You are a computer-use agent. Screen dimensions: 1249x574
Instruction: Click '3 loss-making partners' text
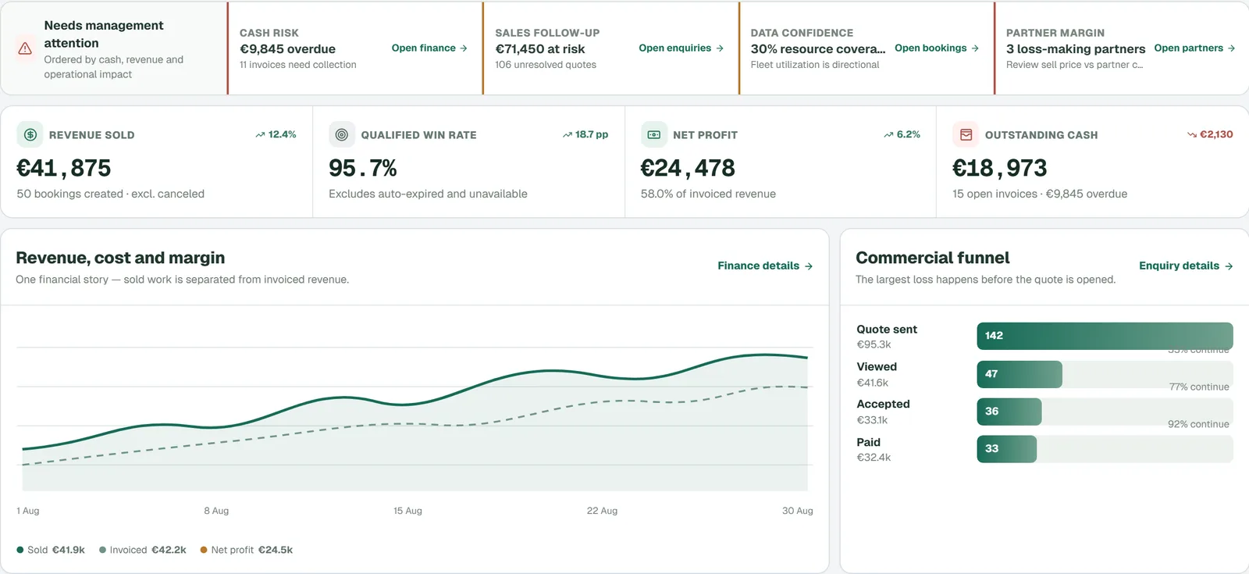click(1076, 48)
